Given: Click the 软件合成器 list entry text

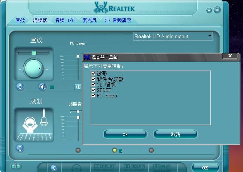Looking at the screenshot, I should (x=110, y=79).
